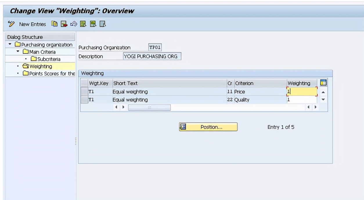This screenshot has width=364, height=200.
Task: Click the pencil Display/Change toggle icon
Action: (x=11, y=24)
